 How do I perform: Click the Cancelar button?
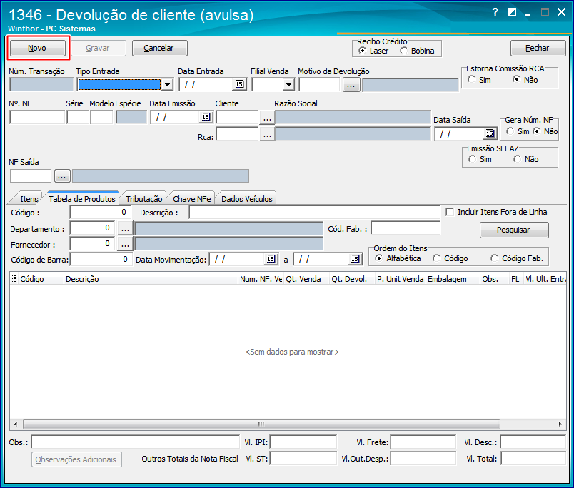coord(160,48)
